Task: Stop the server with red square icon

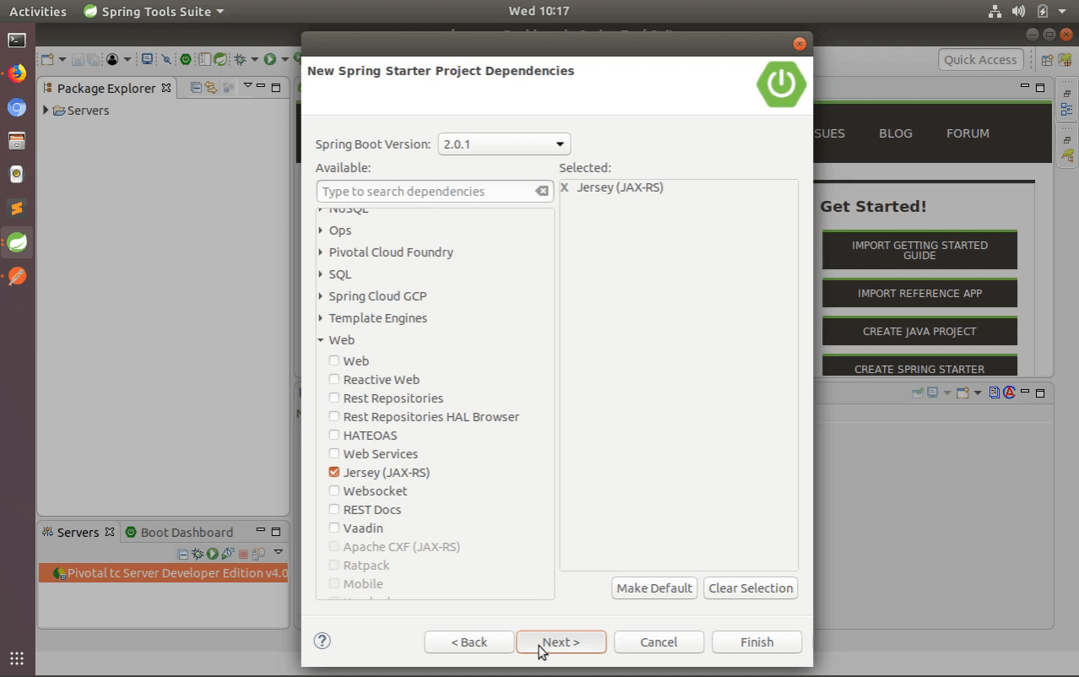Action: point(243,555)
